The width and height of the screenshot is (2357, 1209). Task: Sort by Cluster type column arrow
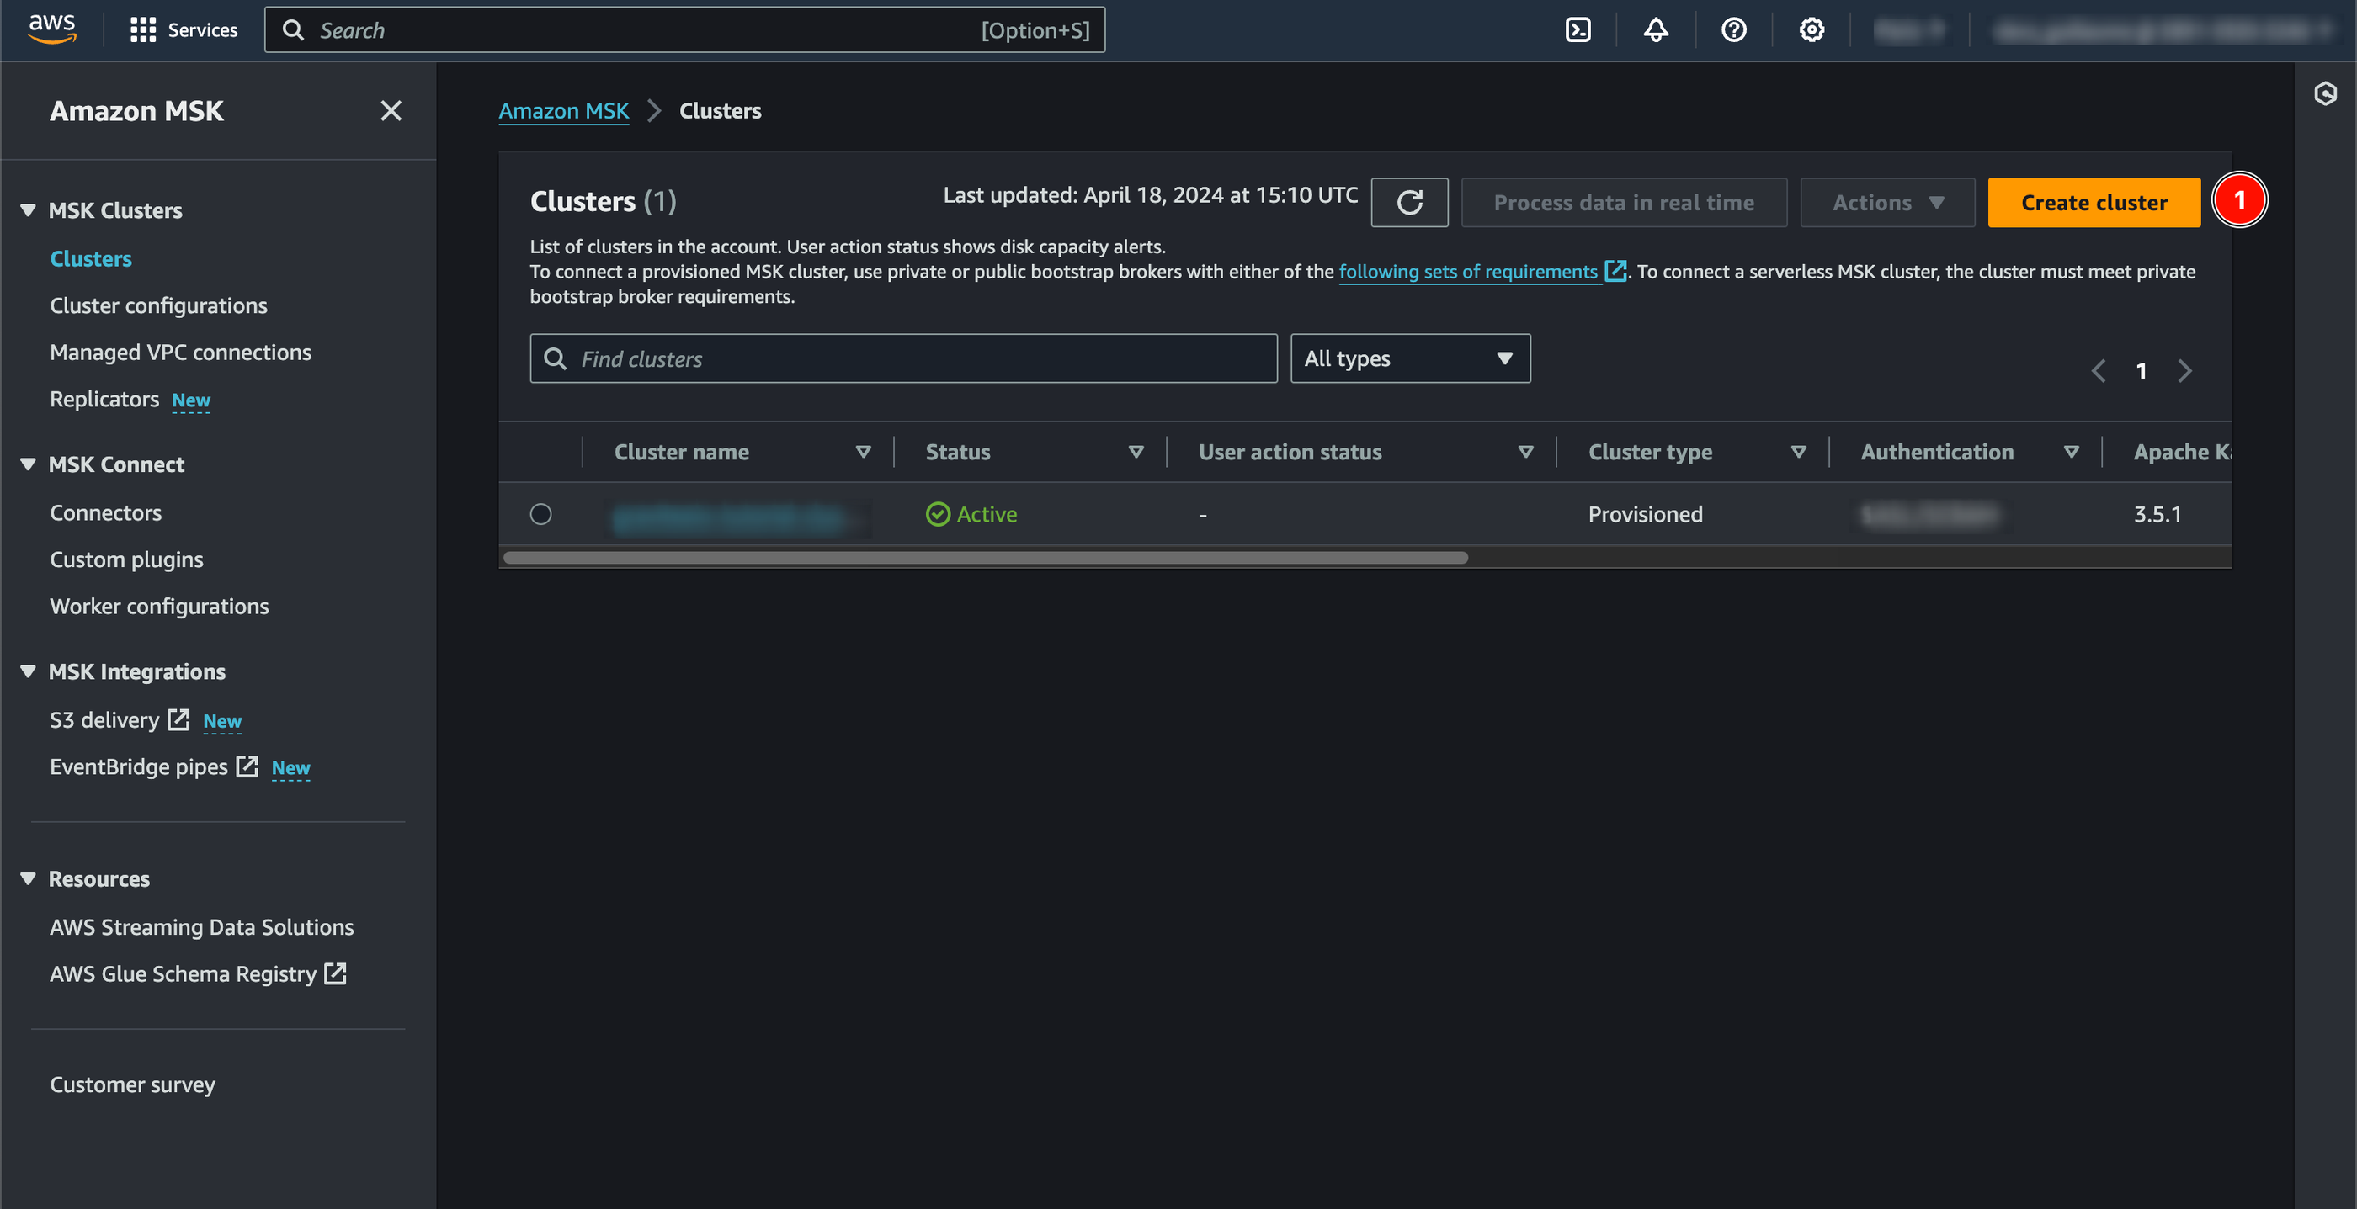pos(1798,452)
